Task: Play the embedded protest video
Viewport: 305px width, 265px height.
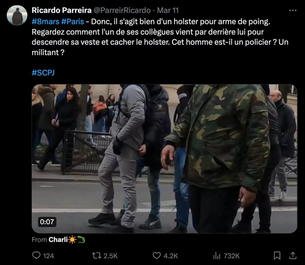Action: click(x=164, y=159)
